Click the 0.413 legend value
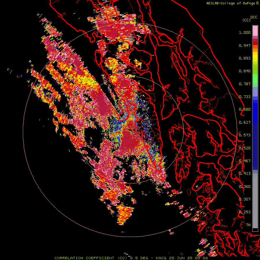260x260 pixels. [245, 174]
